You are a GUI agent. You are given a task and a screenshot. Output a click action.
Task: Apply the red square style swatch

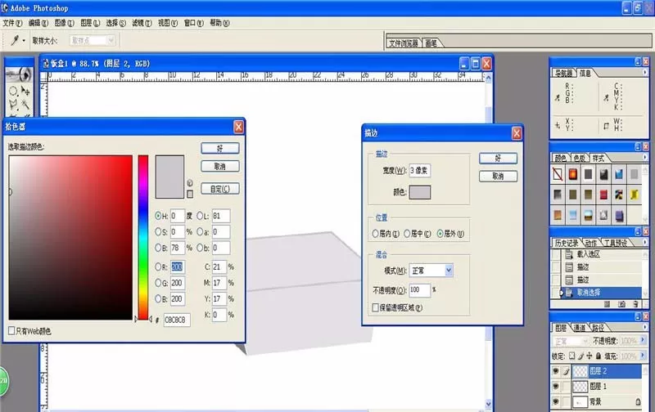[x=603, y=195]
